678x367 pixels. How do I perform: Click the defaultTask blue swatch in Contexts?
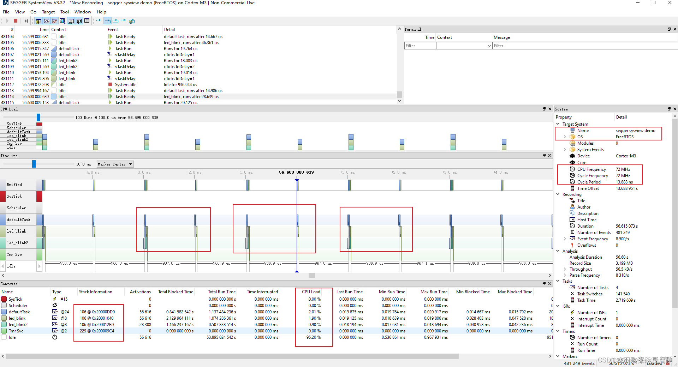pyautogui.click(x=4, y=312)
